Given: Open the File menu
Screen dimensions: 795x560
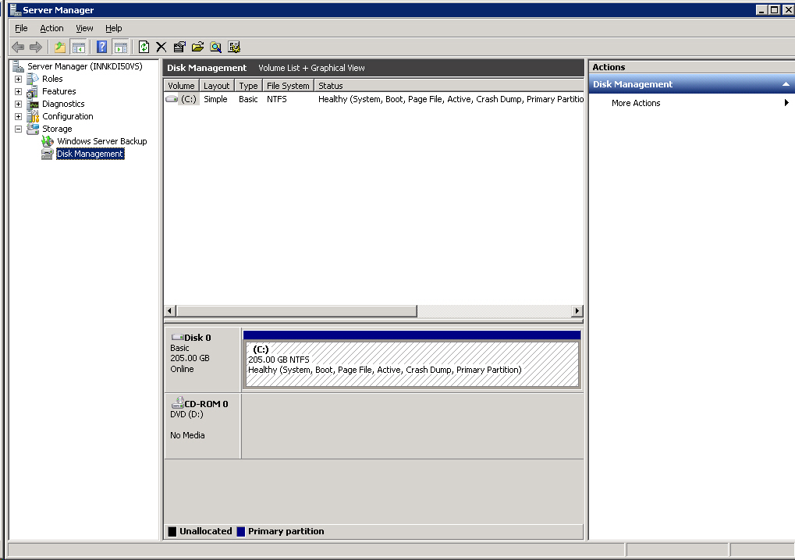Looking at the screenshot, I should (21, 28).
